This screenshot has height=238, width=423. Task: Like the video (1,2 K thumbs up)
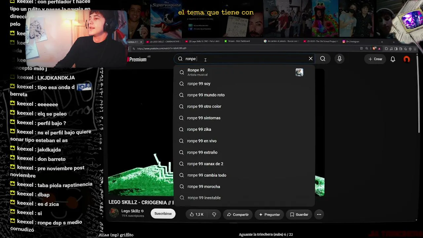[x=197, y=215]
